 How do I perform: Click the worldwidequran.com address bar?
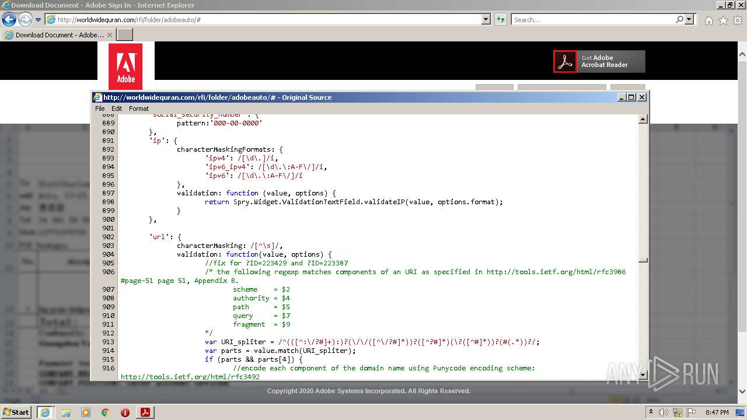point(263,19)
